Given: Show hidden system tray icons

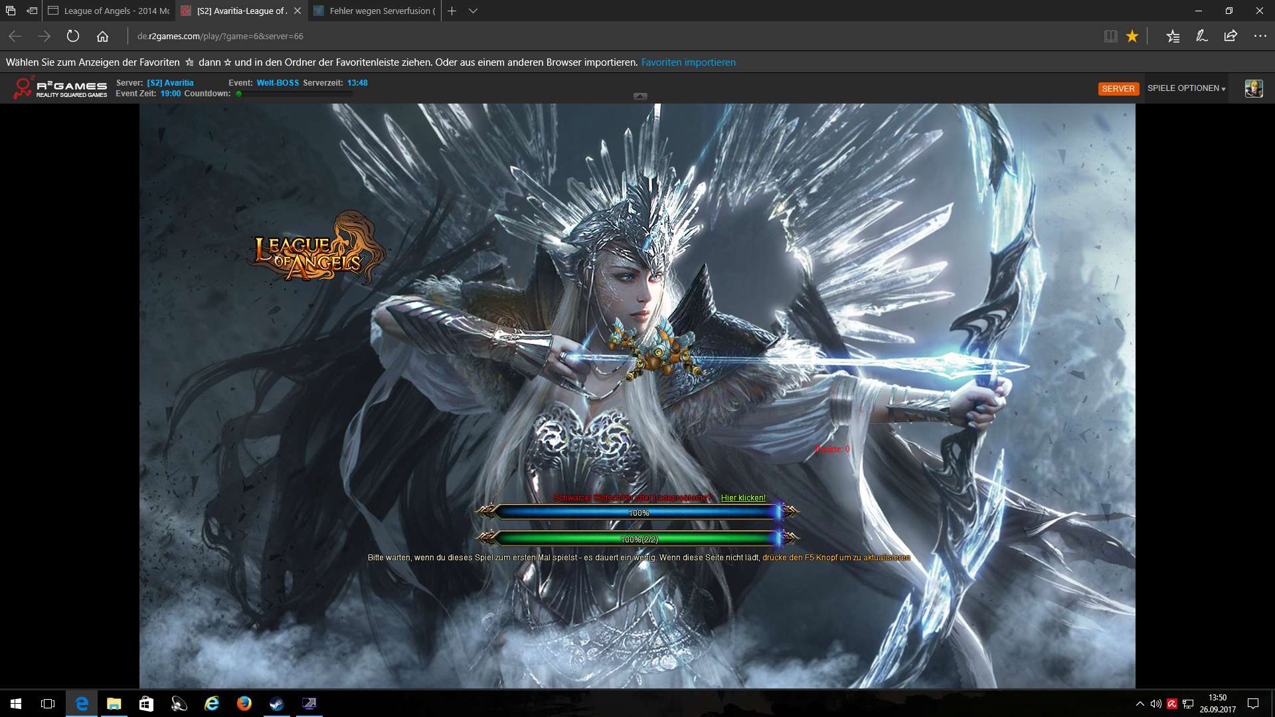Looking at the screenshot, I should [1140, 704].
